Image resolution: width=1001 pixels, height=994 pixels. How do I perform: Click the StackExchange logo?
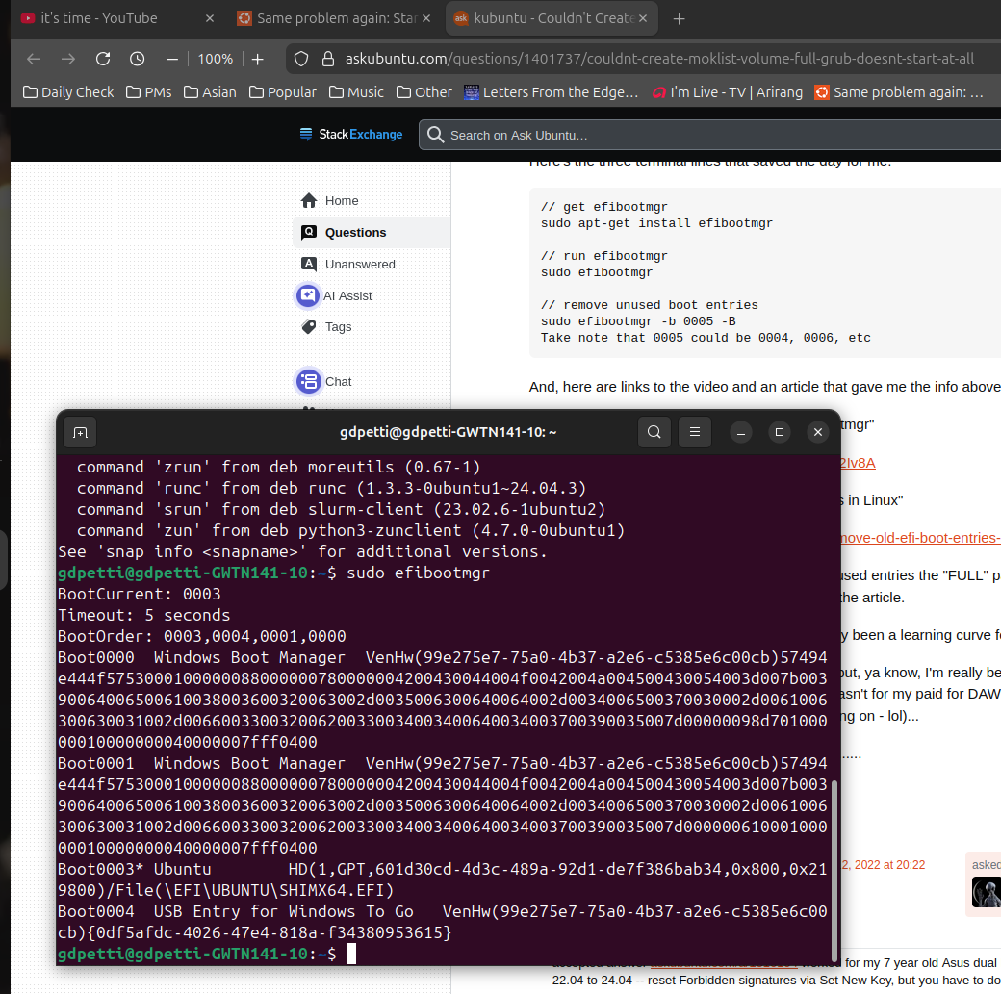(x=351, y=135)
